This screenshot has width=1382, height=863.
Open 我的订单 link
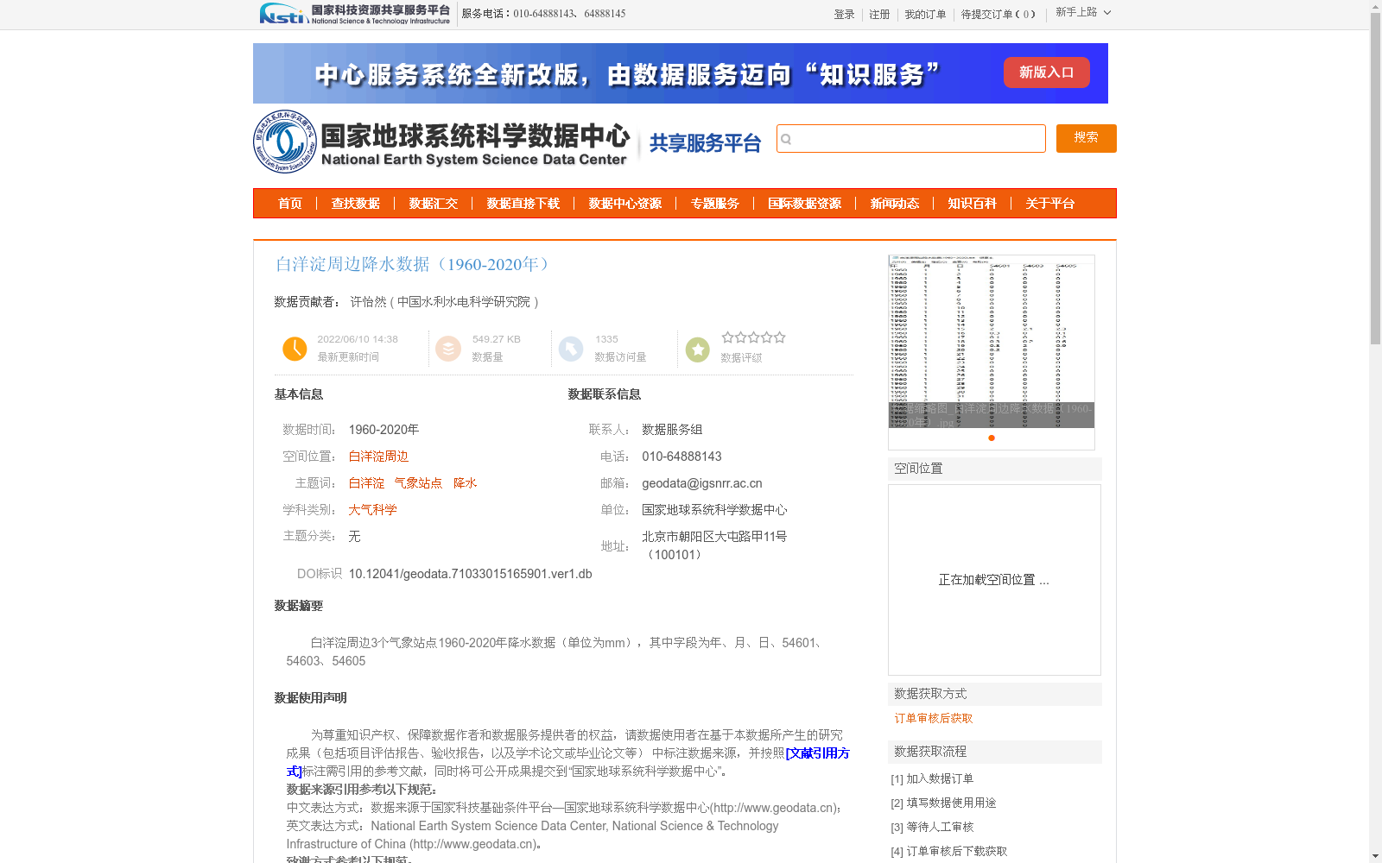pos(925,15)
